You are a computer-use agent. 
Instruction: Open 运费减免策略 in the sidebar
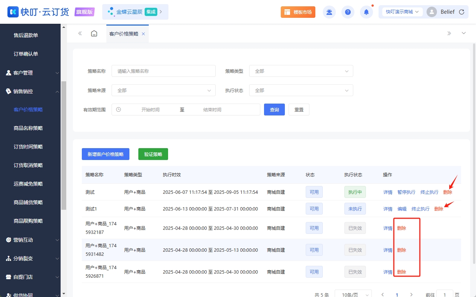coord(28,184)
